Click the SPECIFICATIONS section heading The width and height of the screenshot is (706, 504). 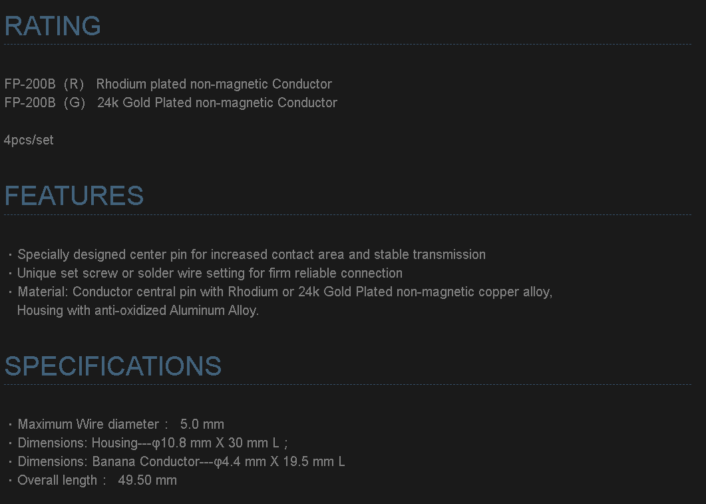pyautogui.click(x=113, y=366)
